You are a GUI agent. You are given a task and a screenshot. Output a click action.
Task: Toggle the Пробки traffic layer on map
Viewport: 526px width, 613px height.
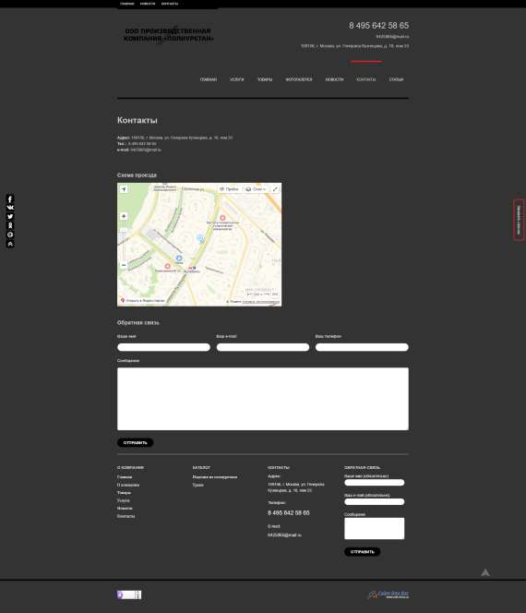coord(229,189)
